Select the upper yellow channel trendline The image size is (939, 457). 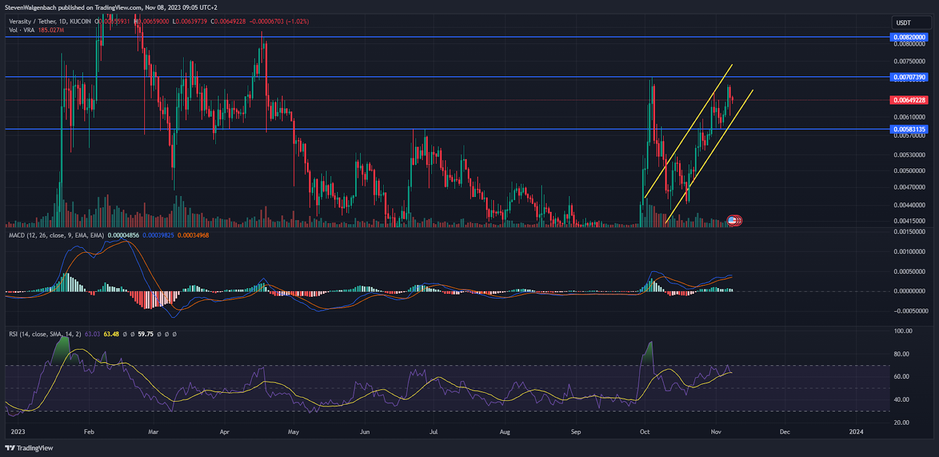688,131
